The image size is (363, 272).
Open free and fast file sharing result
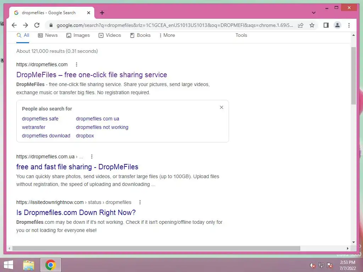pos(77,167)
